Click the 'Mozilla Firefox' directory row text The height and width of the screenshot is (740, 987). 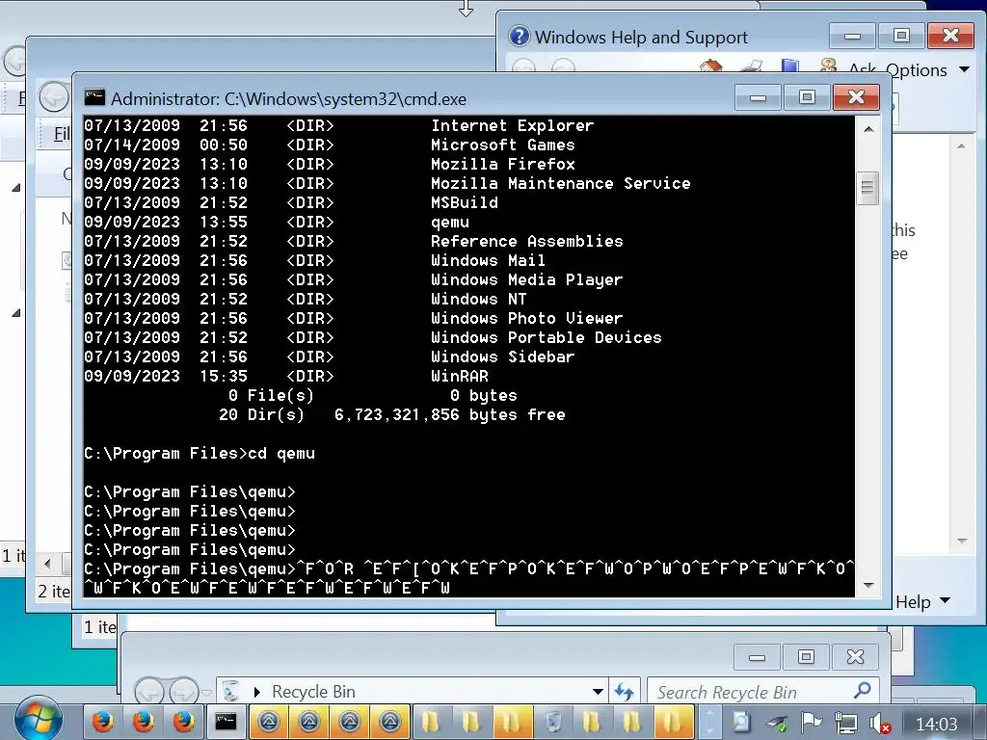pos(502,164)
